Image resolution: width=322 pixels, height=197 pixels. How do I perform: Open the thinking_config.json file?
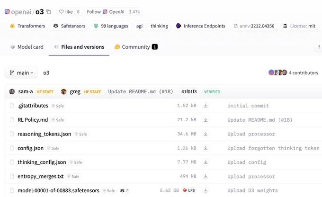(42, 162)
